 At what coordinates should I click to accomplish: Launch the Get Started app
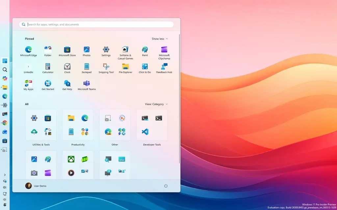click(48, 85)
